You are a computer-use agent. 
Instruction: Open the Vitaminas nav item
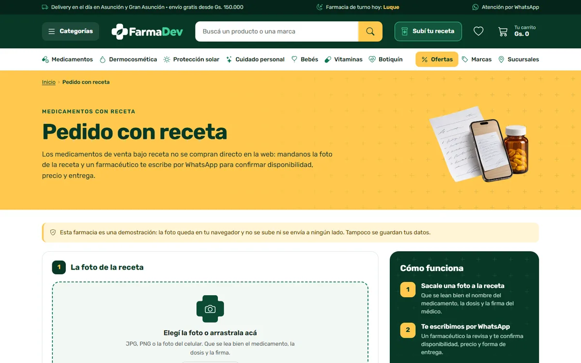[x=343, y=60]
